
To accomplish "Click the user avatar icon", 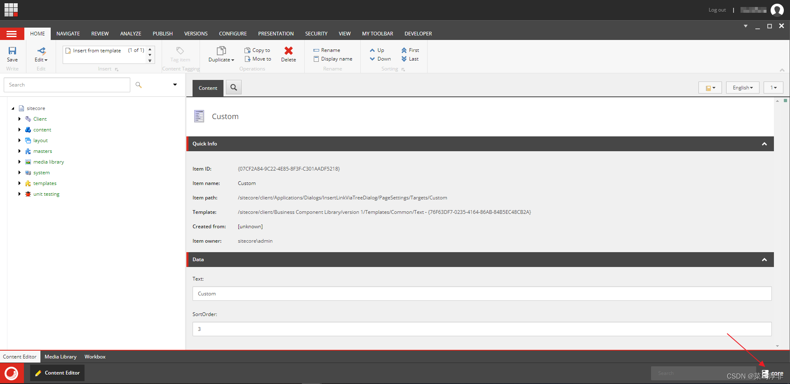I will tap(777, 10).
